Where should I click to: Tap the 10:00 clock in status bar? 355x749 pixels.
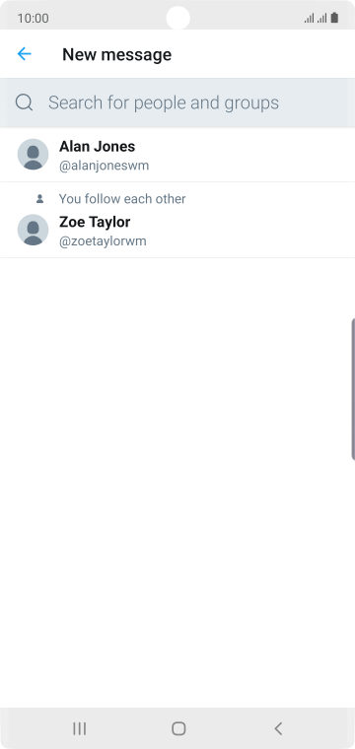33,18
